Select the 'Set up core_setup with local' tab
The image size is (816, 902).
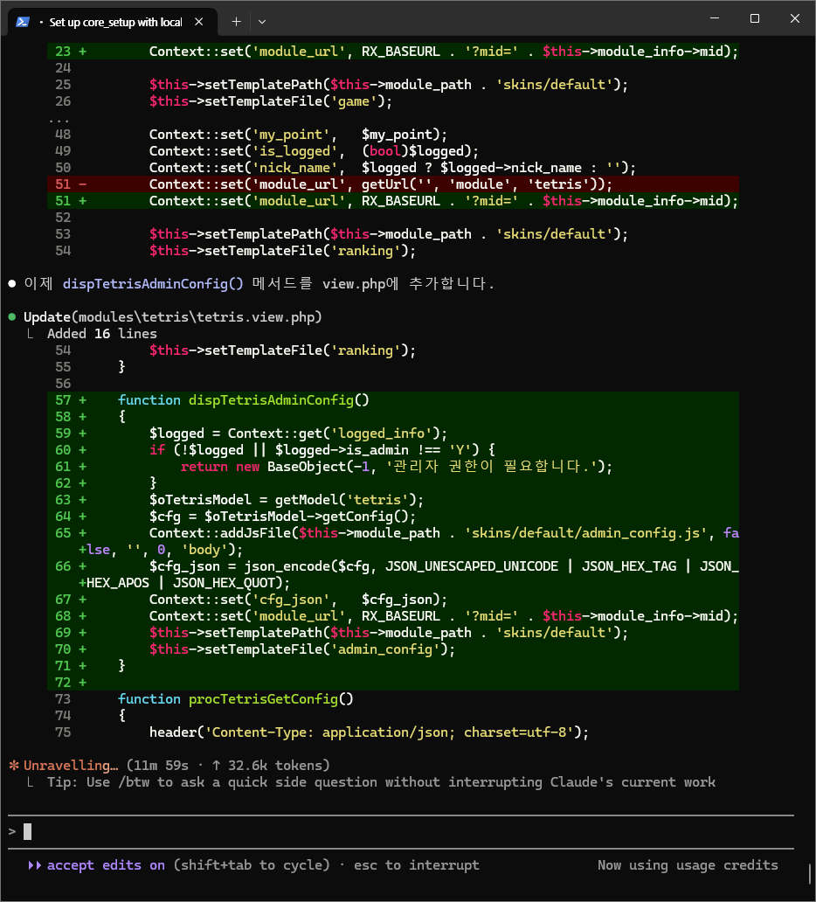(113, 22)
